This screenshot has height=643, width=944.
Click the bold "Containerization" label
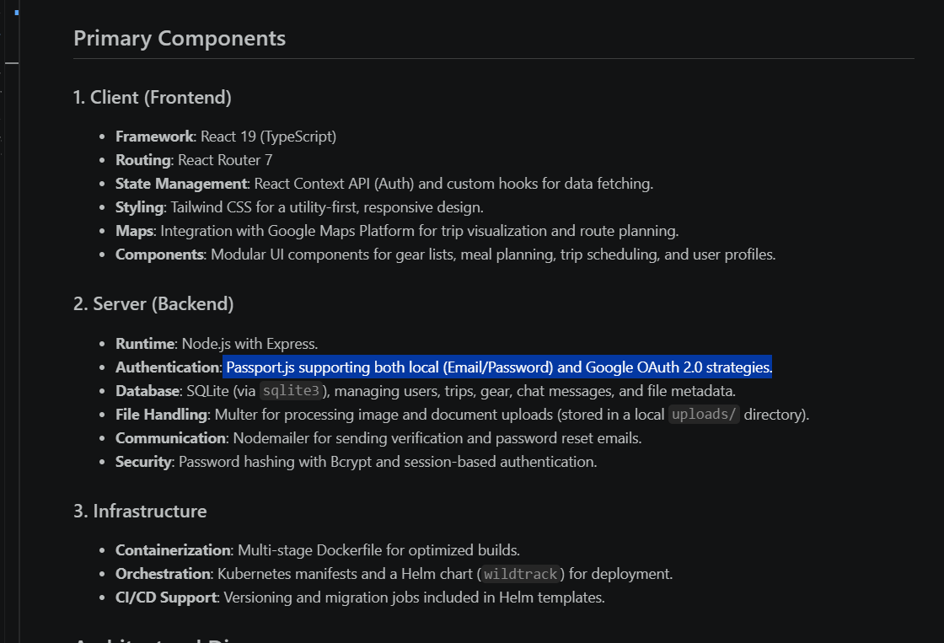(173, 550)
